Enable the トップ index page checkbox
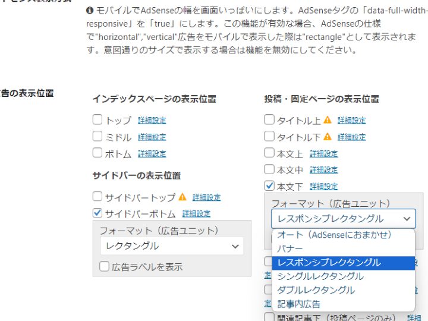Image resolution: width=428 pixels, height=321 pixels. (x=97, y=119)
